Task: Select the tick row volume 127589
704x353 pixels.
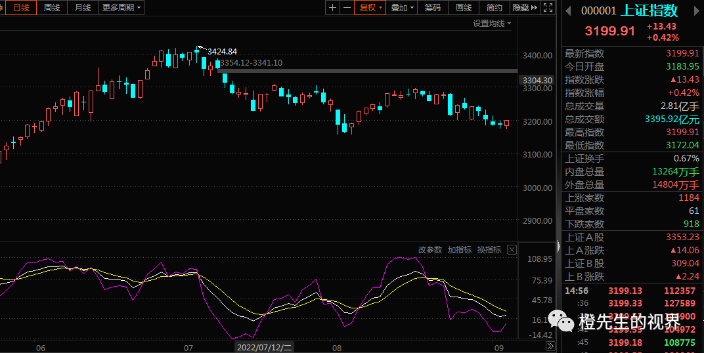Action: (x=680, y=303)
